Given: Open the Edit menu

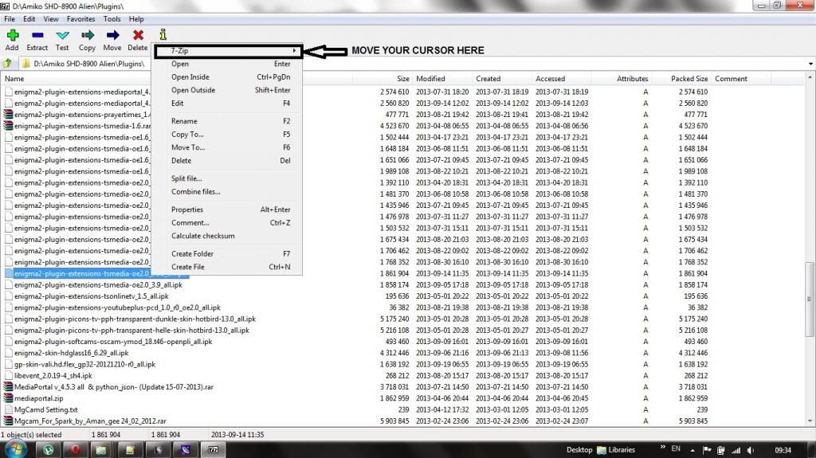Looking at the screenshot, I should (29, 19).
